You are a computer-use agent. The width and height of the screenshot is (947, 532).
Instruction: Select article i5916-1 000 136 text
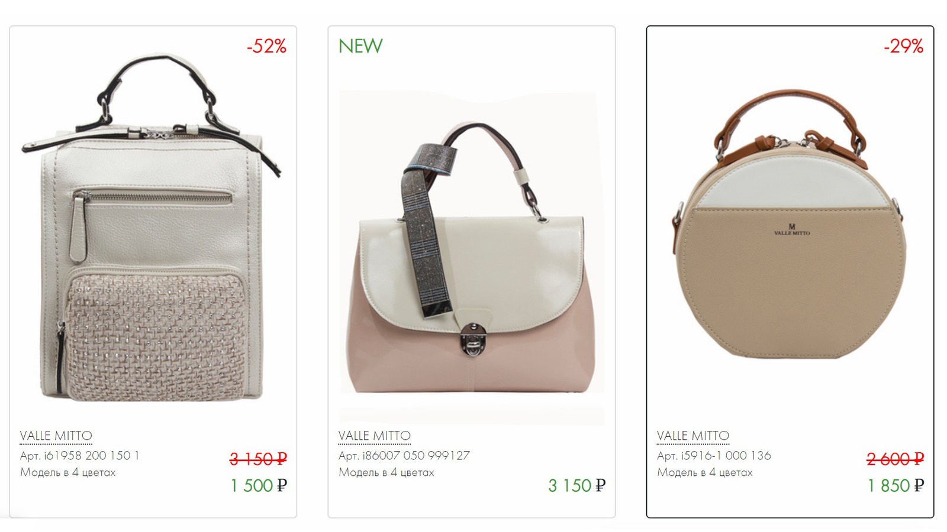714,456
